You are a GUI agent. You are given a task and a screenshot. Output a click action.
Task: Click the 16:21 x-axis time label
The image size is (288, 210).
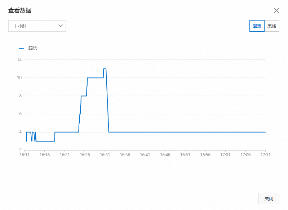tap(65, 155)
